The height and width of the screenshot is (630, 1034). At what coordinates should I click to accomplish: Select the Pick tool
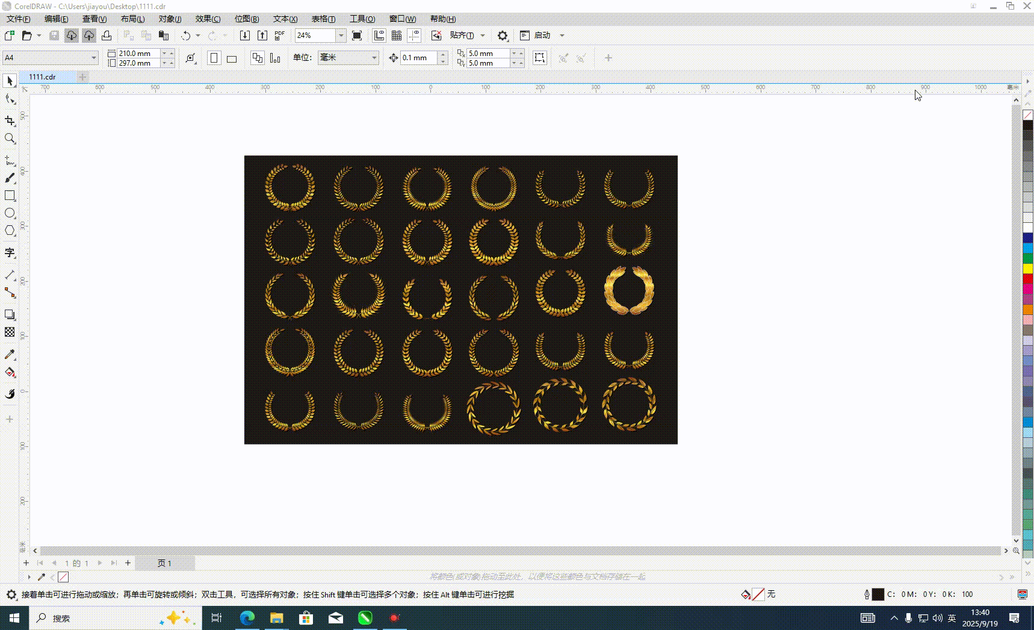pos(10,81)
